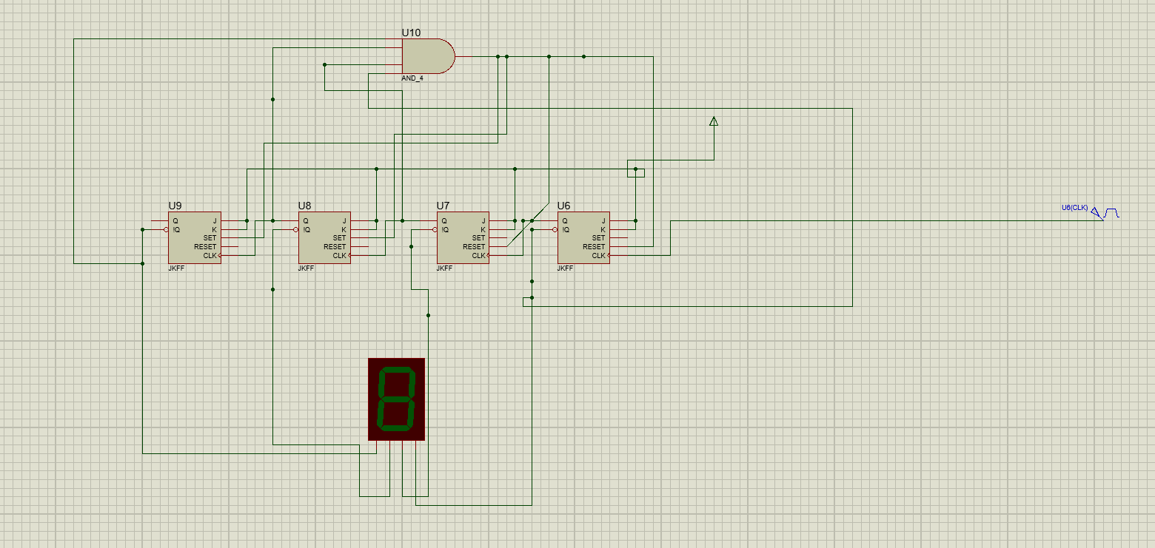The image size is (1155, 548).
Task: Click the U9 reference label
Action: (x=175, y=206)
